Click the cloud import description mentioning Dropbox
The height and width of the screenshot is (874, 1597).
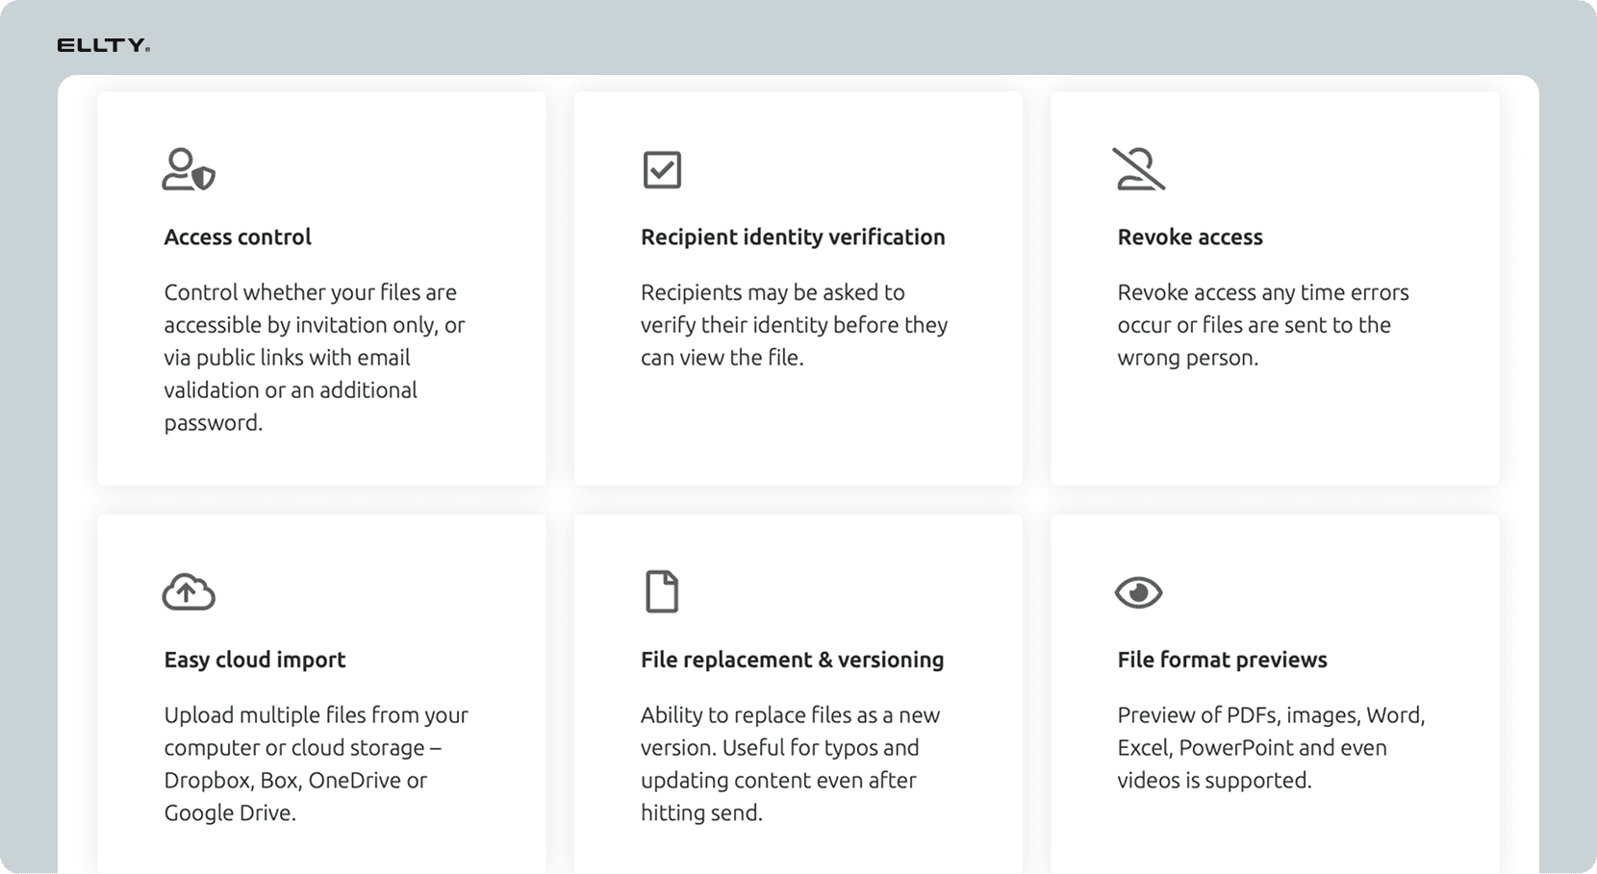coord(316,763)
